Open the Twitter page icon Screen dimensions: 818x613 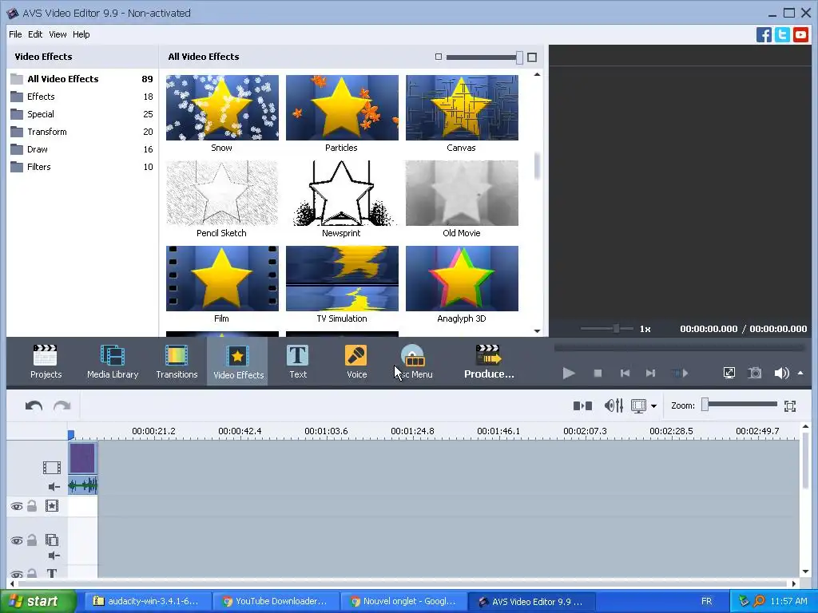pos(782,35)
